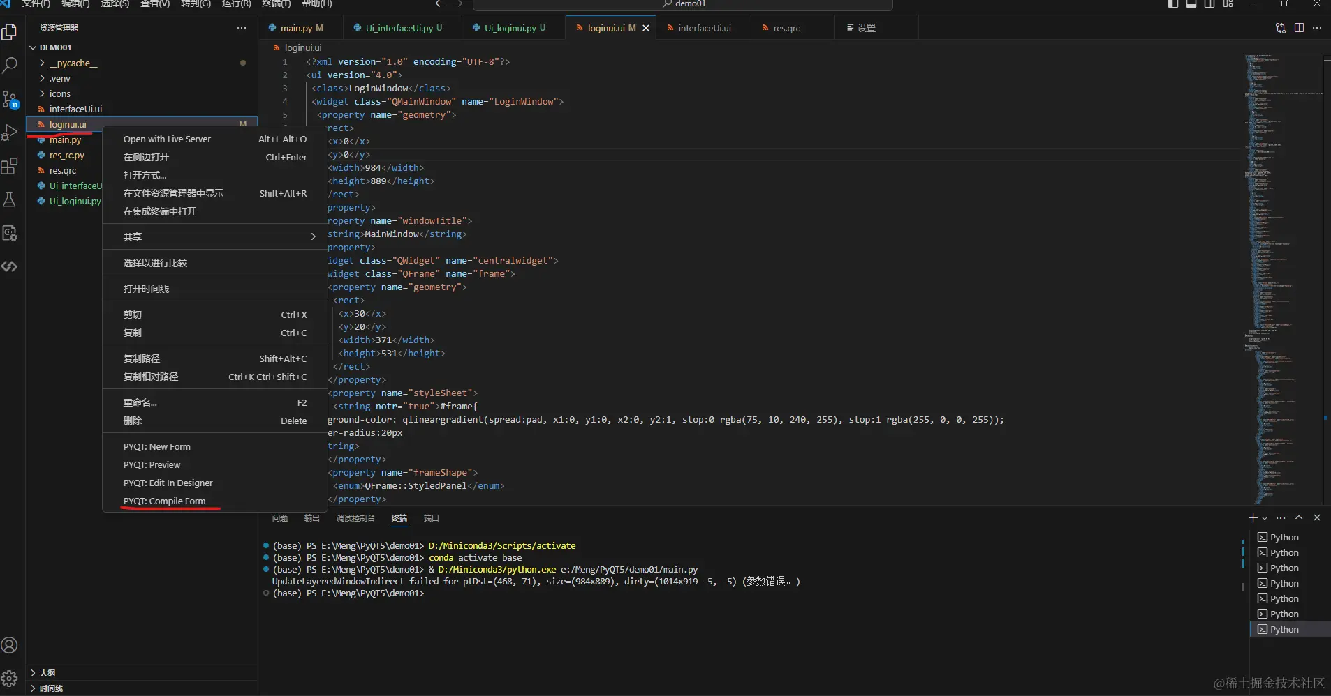Expand the 大纲 outline section
The image size is (1331, 696).
[x=47, y=673]
